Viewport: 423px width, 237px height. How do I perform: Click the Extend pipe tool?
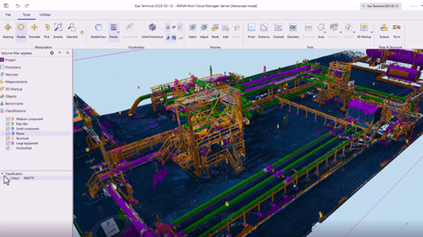(384, 30)
